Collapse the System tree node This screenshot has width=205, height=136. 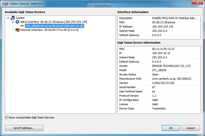coord(8,18)
